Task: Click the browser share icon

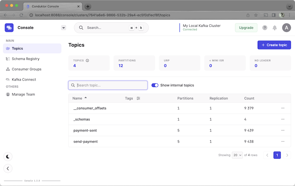Action: pyautogui.click(x=248, y=15)
